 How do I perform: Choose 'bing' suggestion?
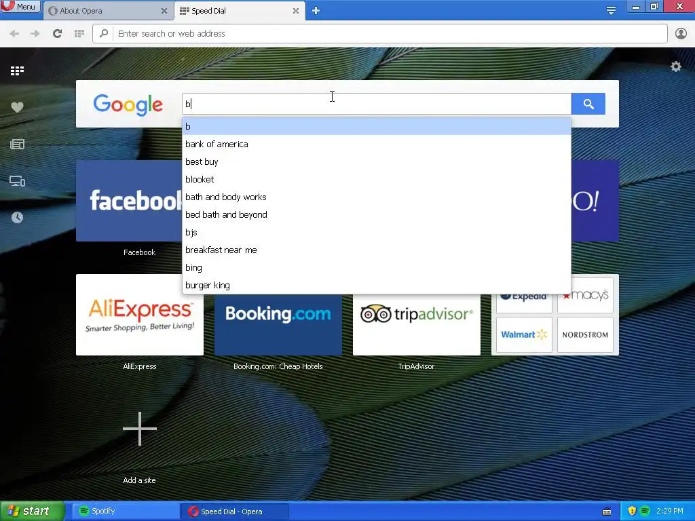(376, 267)
